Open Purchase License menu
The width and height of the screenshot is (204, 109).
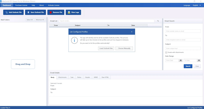tap(21, 5)
